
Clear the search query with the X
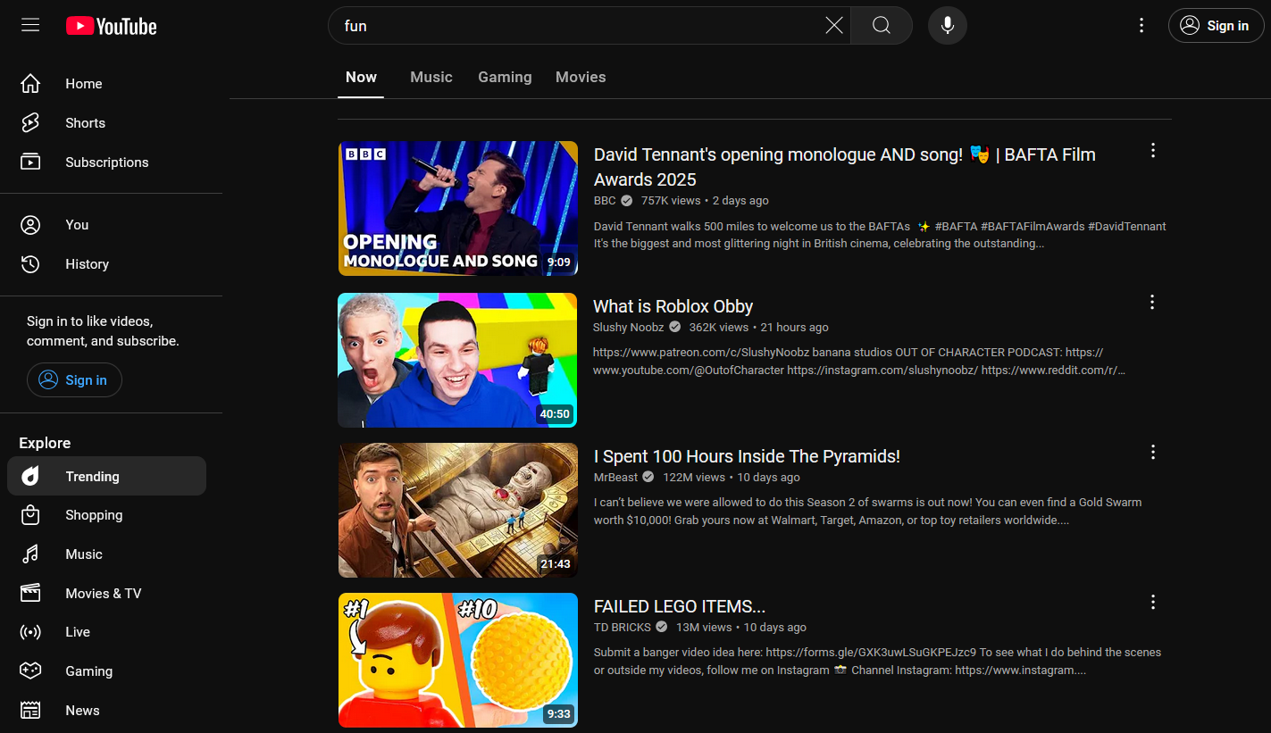click(833, 25)
